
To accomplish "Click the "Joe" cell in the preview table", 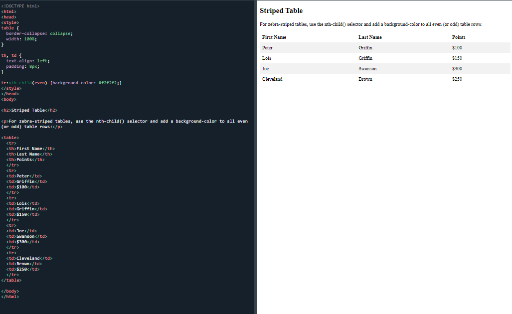I will click(x=266, y=69).
